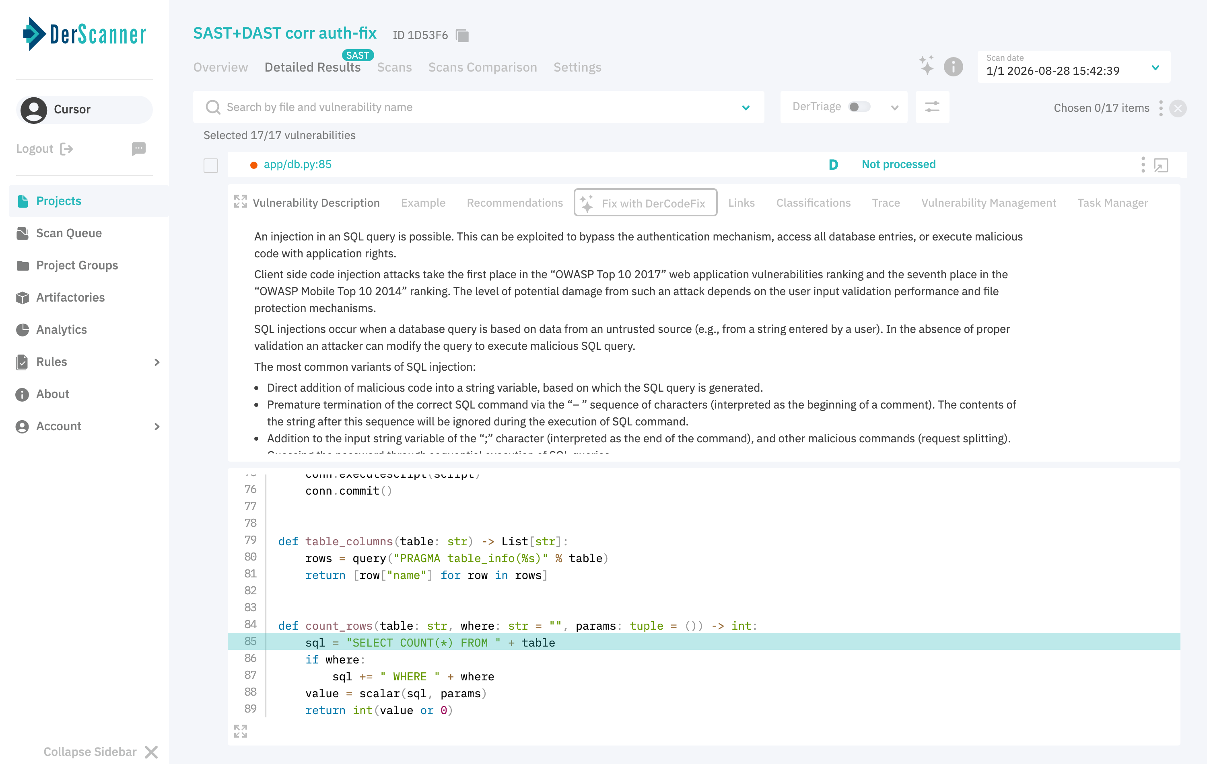Select Projects in the sidebar
The image size is (1207, 764).
point(89,201)
